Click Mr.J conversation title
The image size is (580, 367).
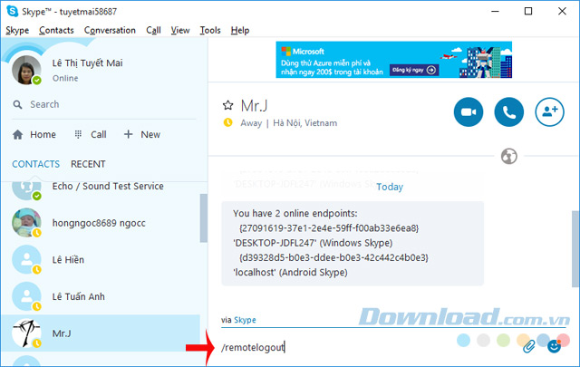(x=254, y=106)
